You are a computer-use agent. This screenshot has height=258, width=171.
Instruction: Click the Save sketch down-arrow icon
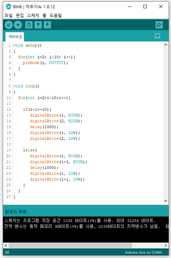coord(47,25)
